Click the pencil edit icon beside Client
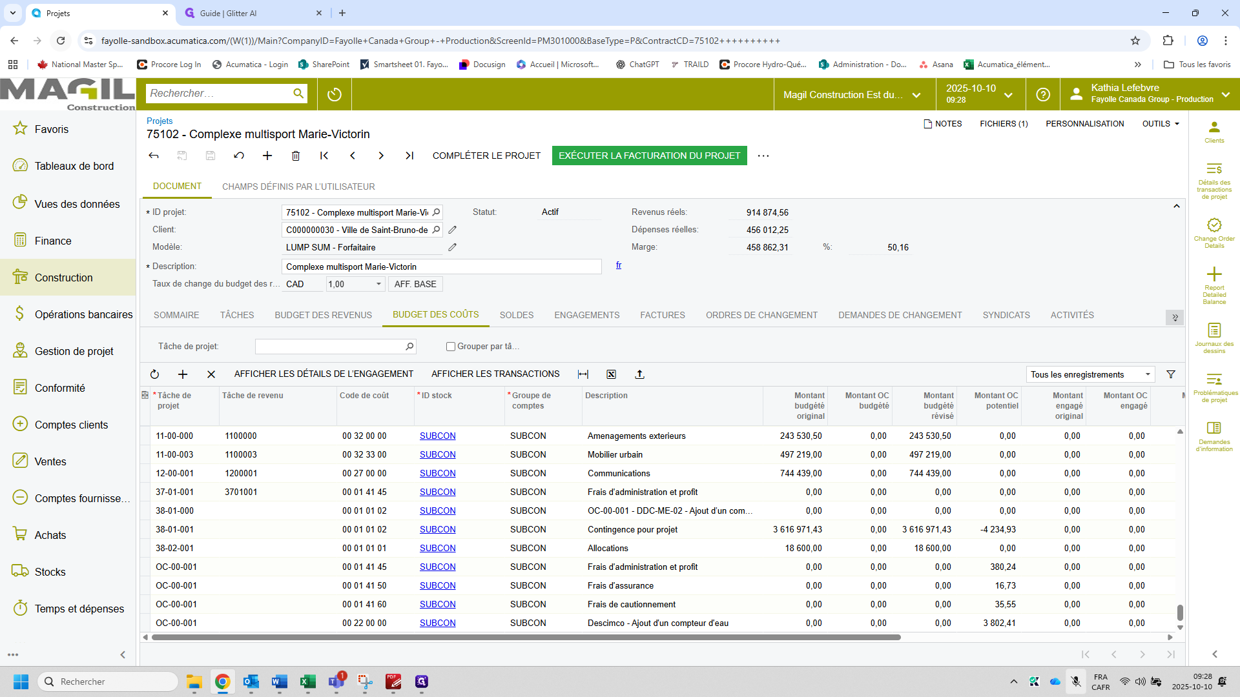1240x697 pixels. pos(453,230)
